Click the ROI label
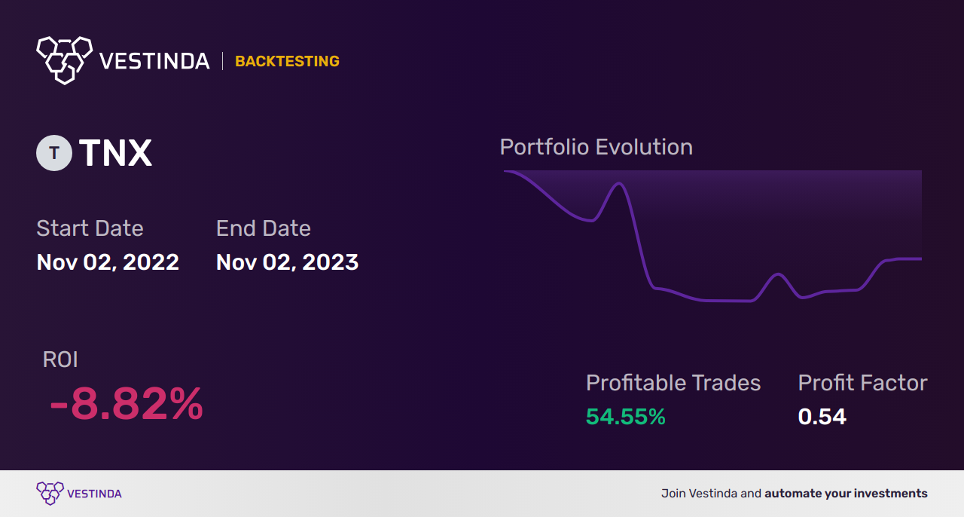 60,359
